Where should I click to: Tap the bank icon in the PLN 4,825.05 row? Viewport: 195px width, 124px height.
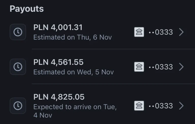click(139, 106)
